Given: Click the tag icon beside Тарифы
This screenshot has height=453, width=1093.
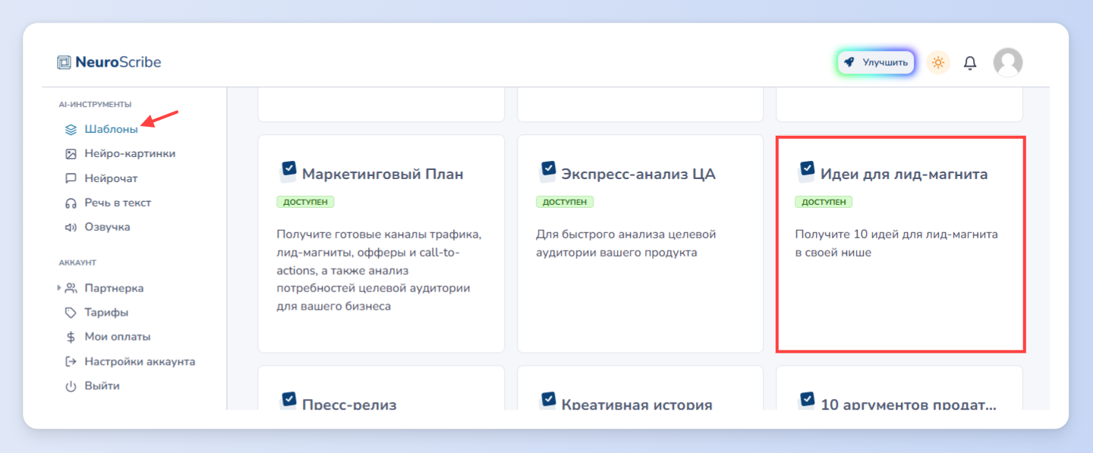Looking at the screenshot, I should click(71, 313).
